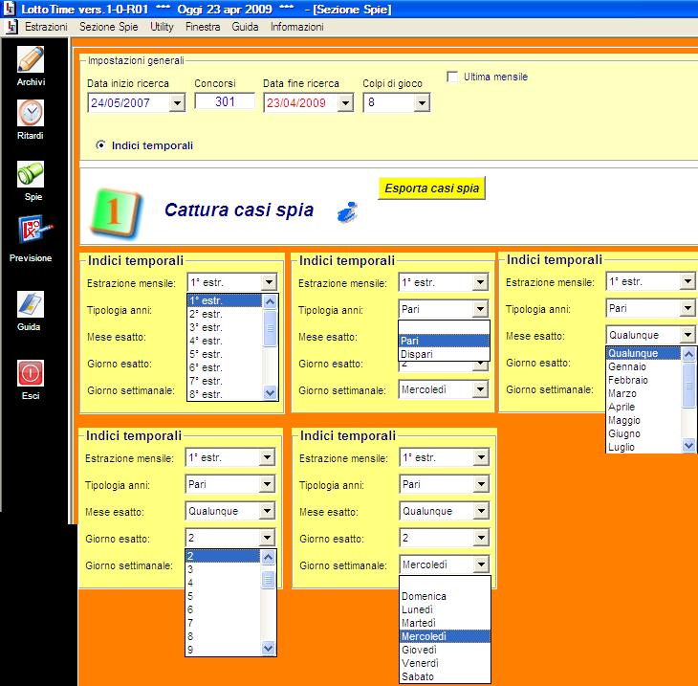The height and width of the screenshot is (686, 698).
Task: Click down arrow of estrazione list scrollbar
Action: [271, 393]
